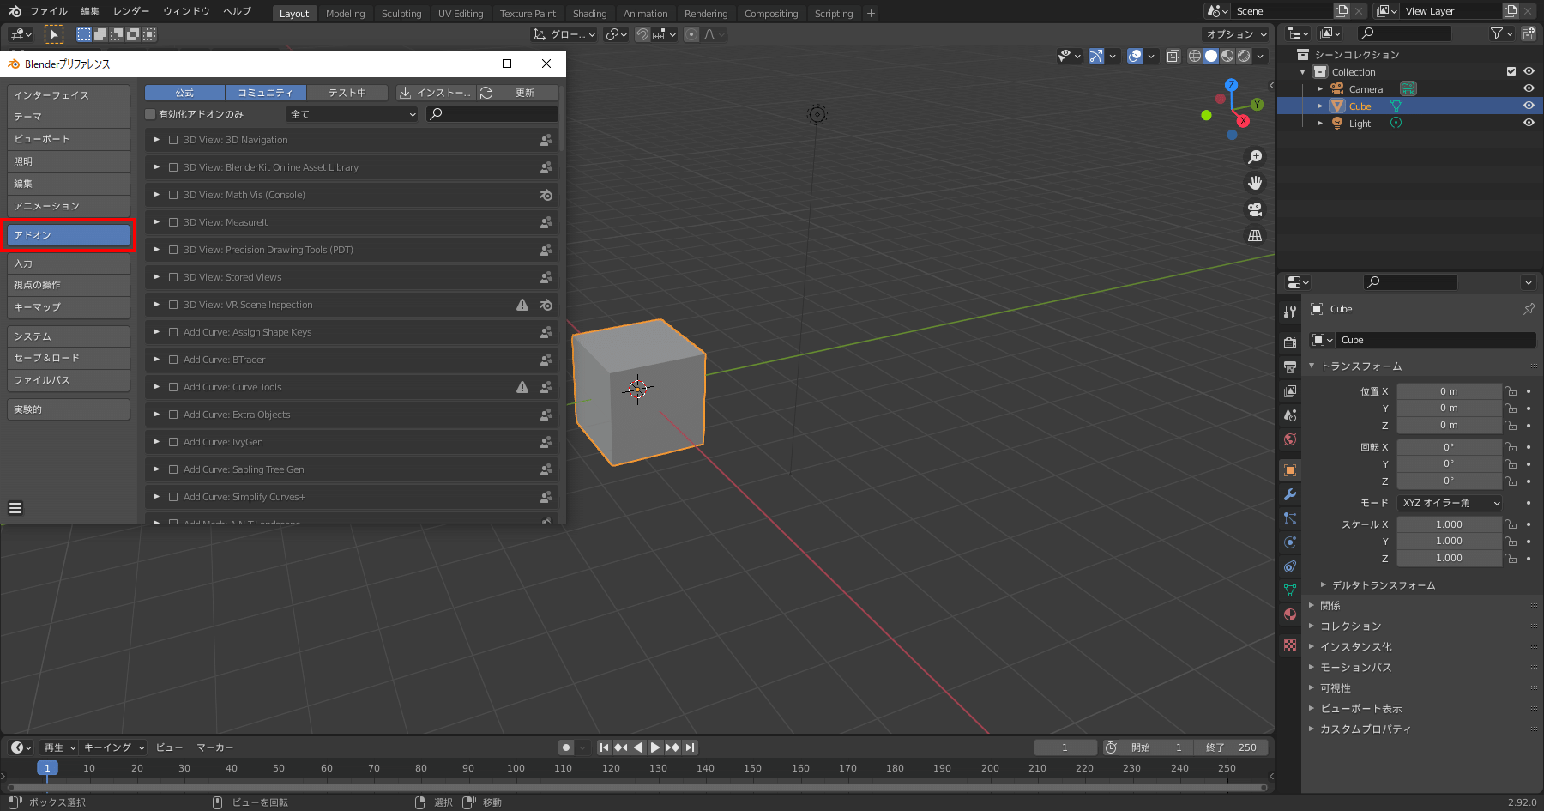Expand the Add Curve: BTracer addon row
The image size is (1544, 811).
[x=156, y=360]
